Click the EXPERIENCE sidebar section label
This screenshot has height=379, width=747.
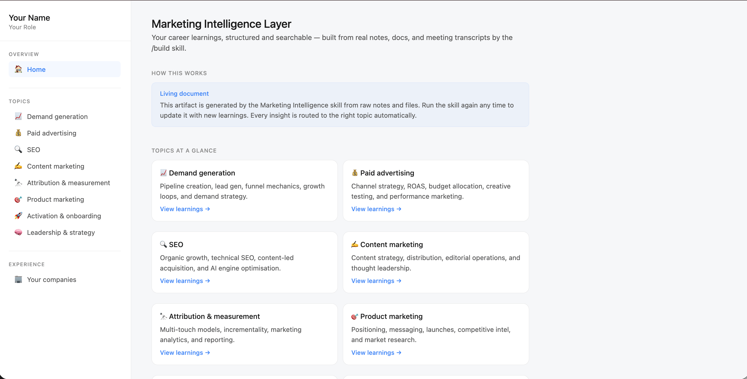click(27, 264)
